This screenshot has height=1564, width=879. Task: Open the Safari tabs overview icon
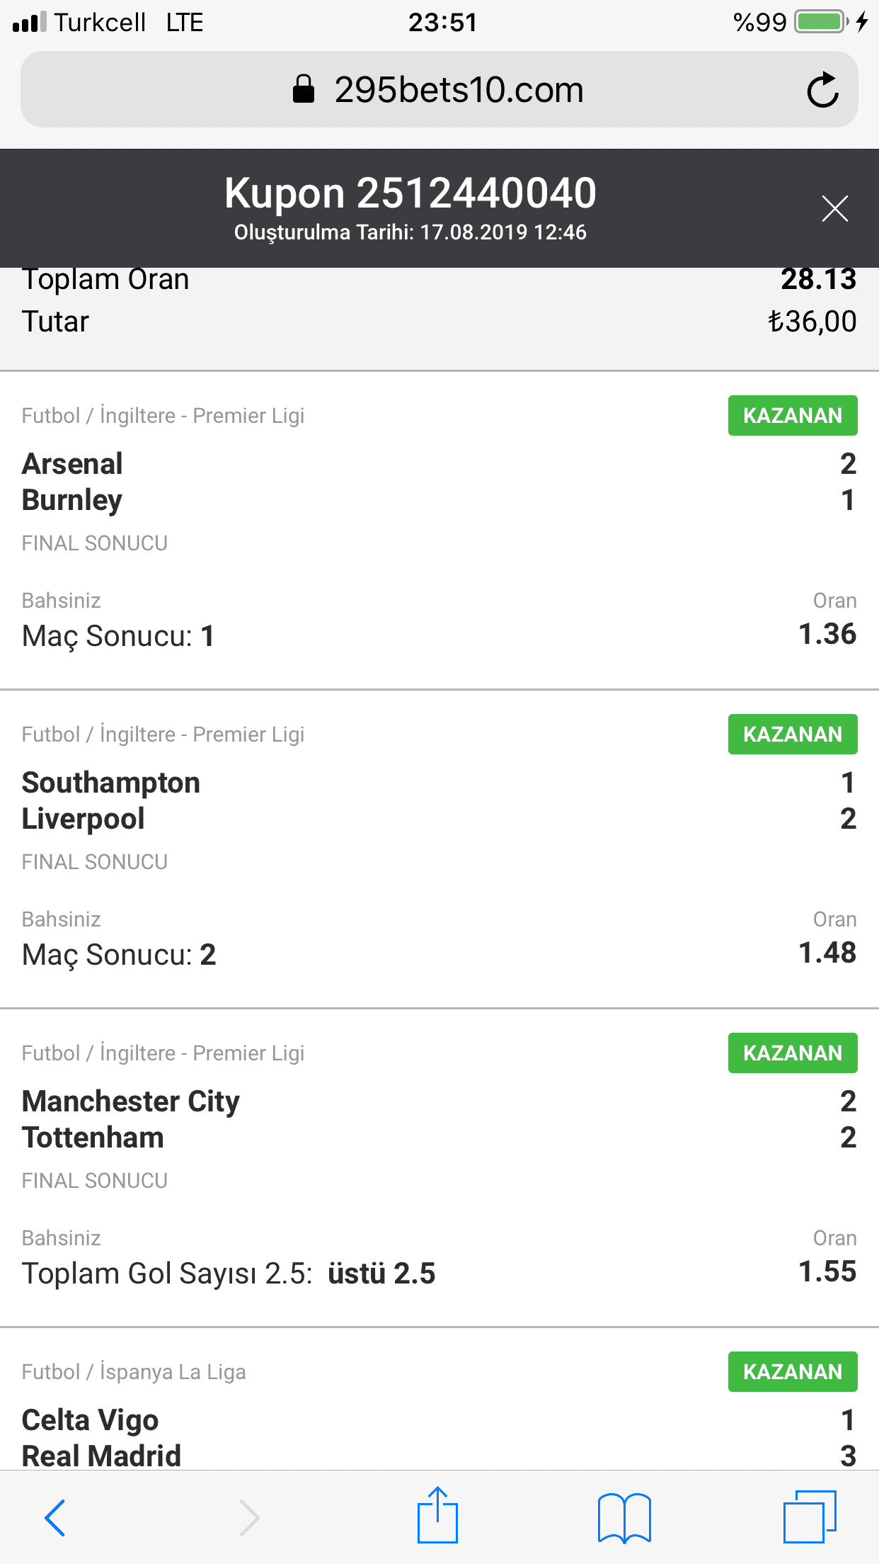tap(810, 1516)
